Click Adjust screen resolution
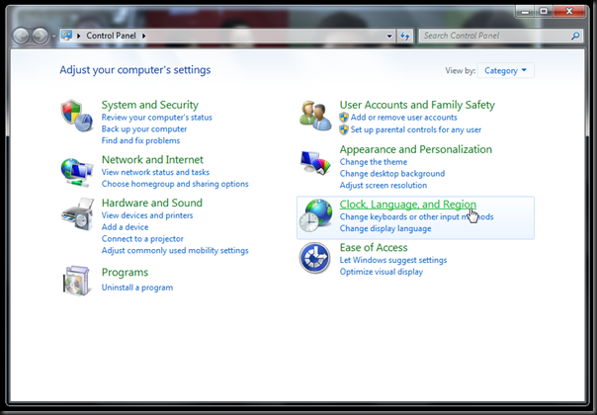 tap(384, 186)
